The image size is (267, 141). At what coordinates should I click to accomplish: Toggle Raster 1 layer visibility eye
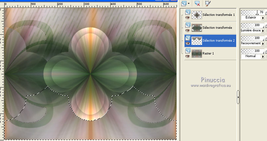[x=187, y=56]
